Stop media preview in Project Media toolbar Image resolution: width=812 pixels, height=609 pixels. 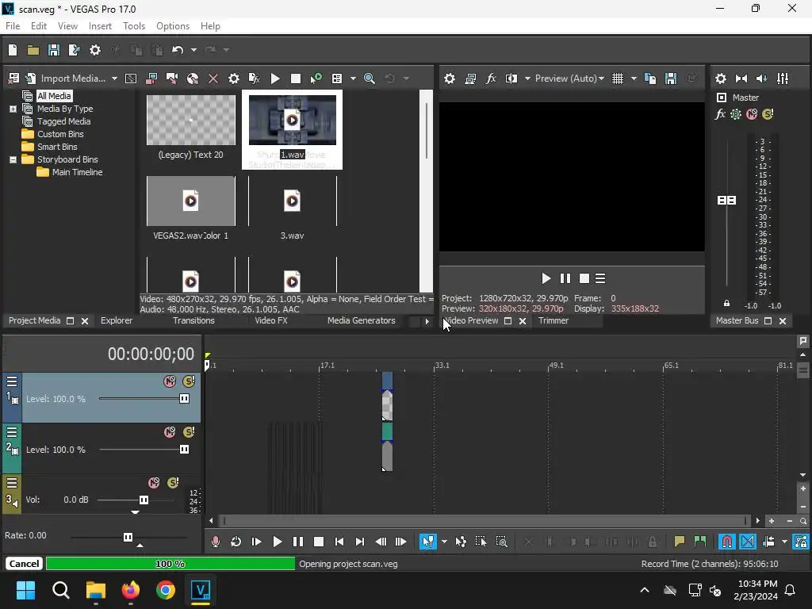[295, 79]
